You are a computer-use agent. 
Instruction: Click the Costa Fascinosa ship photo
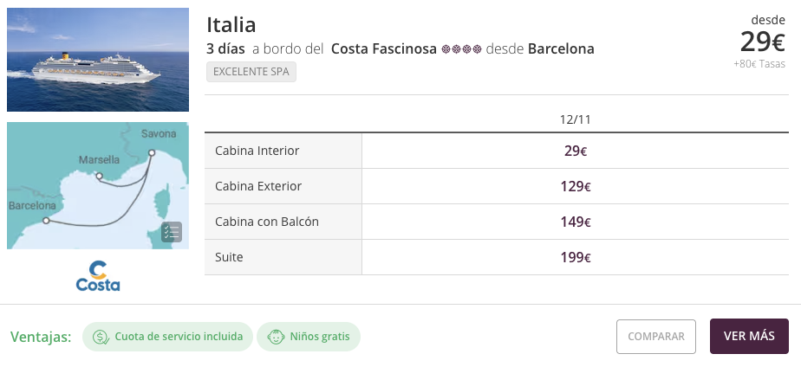pos(98,60)
